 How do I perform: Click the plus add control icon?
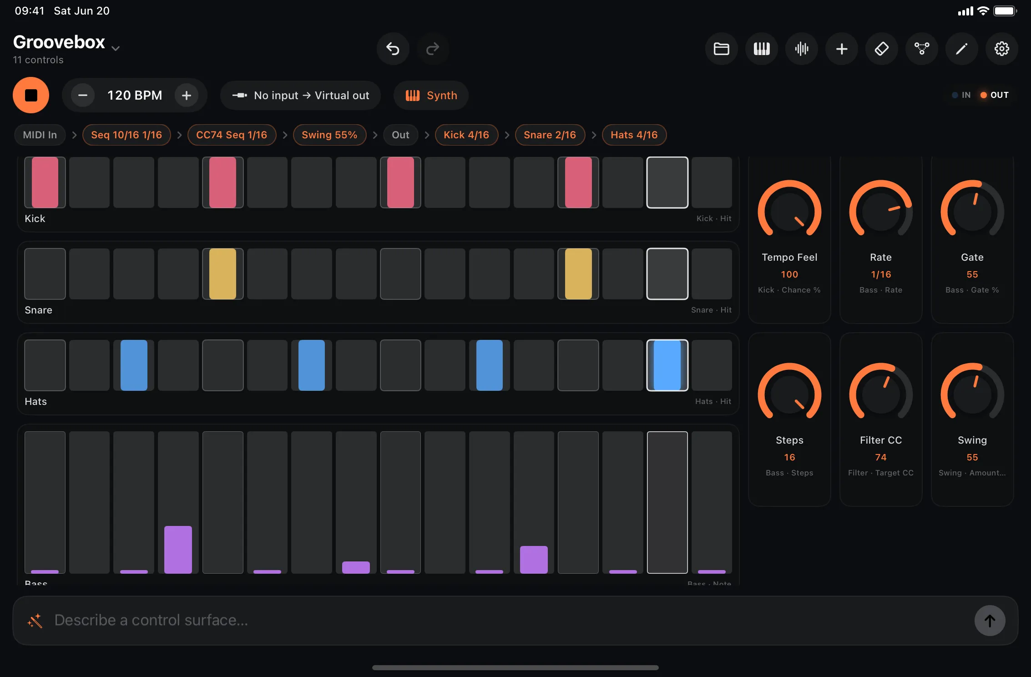pyautogui.click(x=841, y=49)
